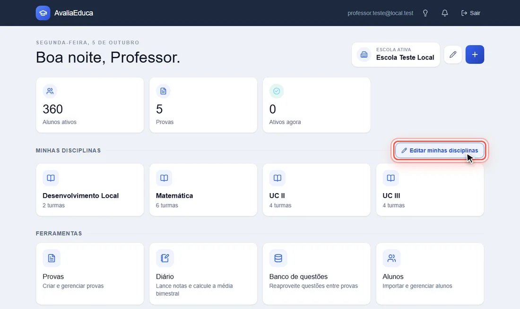This screenshot has width=520, height=309.
Task: Click the 'Alunos ativos' label
Action: 60,122
